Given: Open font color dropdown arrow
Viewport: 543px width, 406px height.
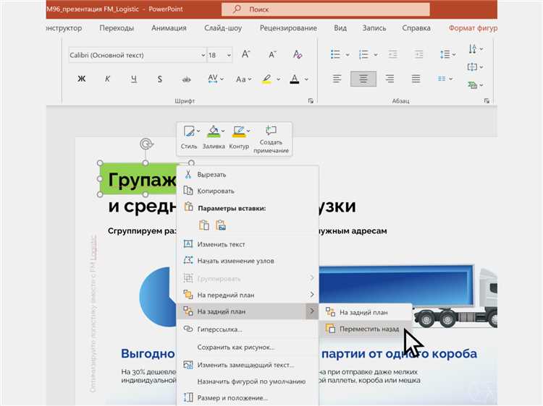Looking at the screenshot, I should click(x=306, y=79).
